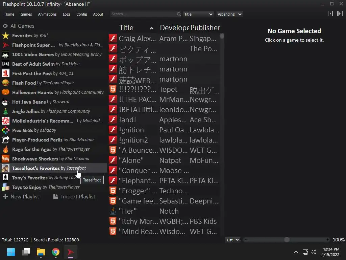This screenshot has width=346, height=260.
Task: Click the New Playlist button
Action: [21, 197]
